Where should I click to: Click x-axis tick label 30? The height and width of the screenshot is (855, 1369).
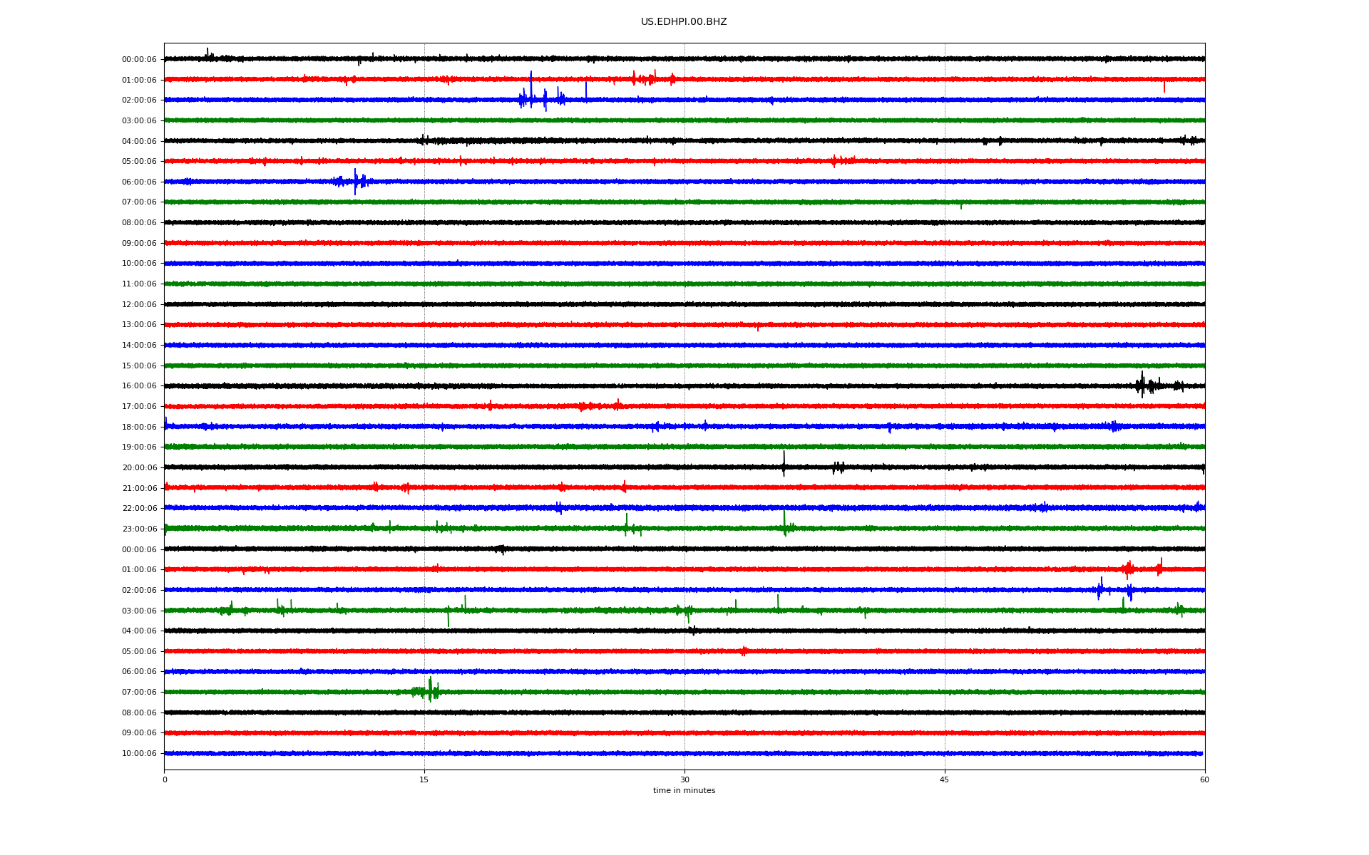coord(684,779)
